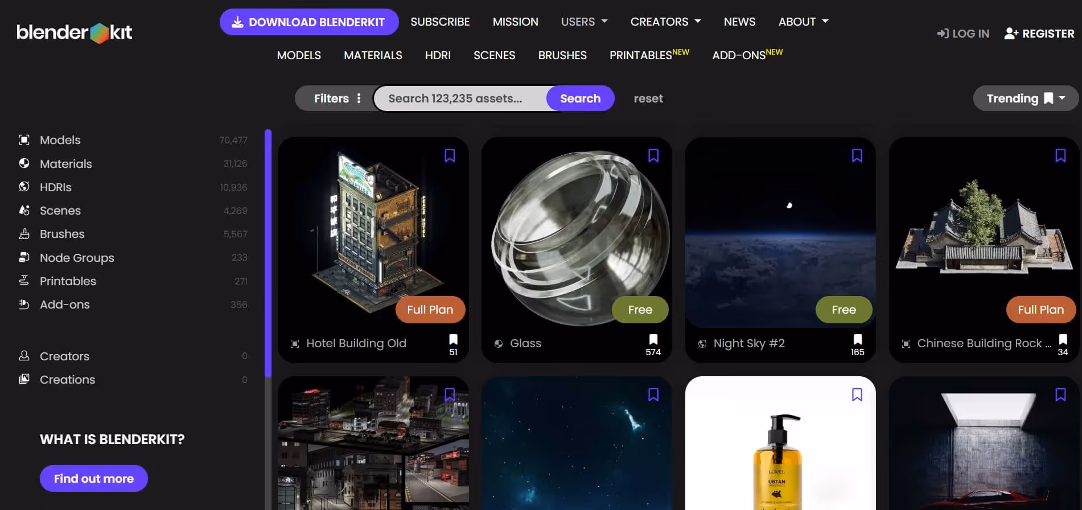
Task: Bookmark the Night Sky #2 HDRI
Action: coord(857,155)
